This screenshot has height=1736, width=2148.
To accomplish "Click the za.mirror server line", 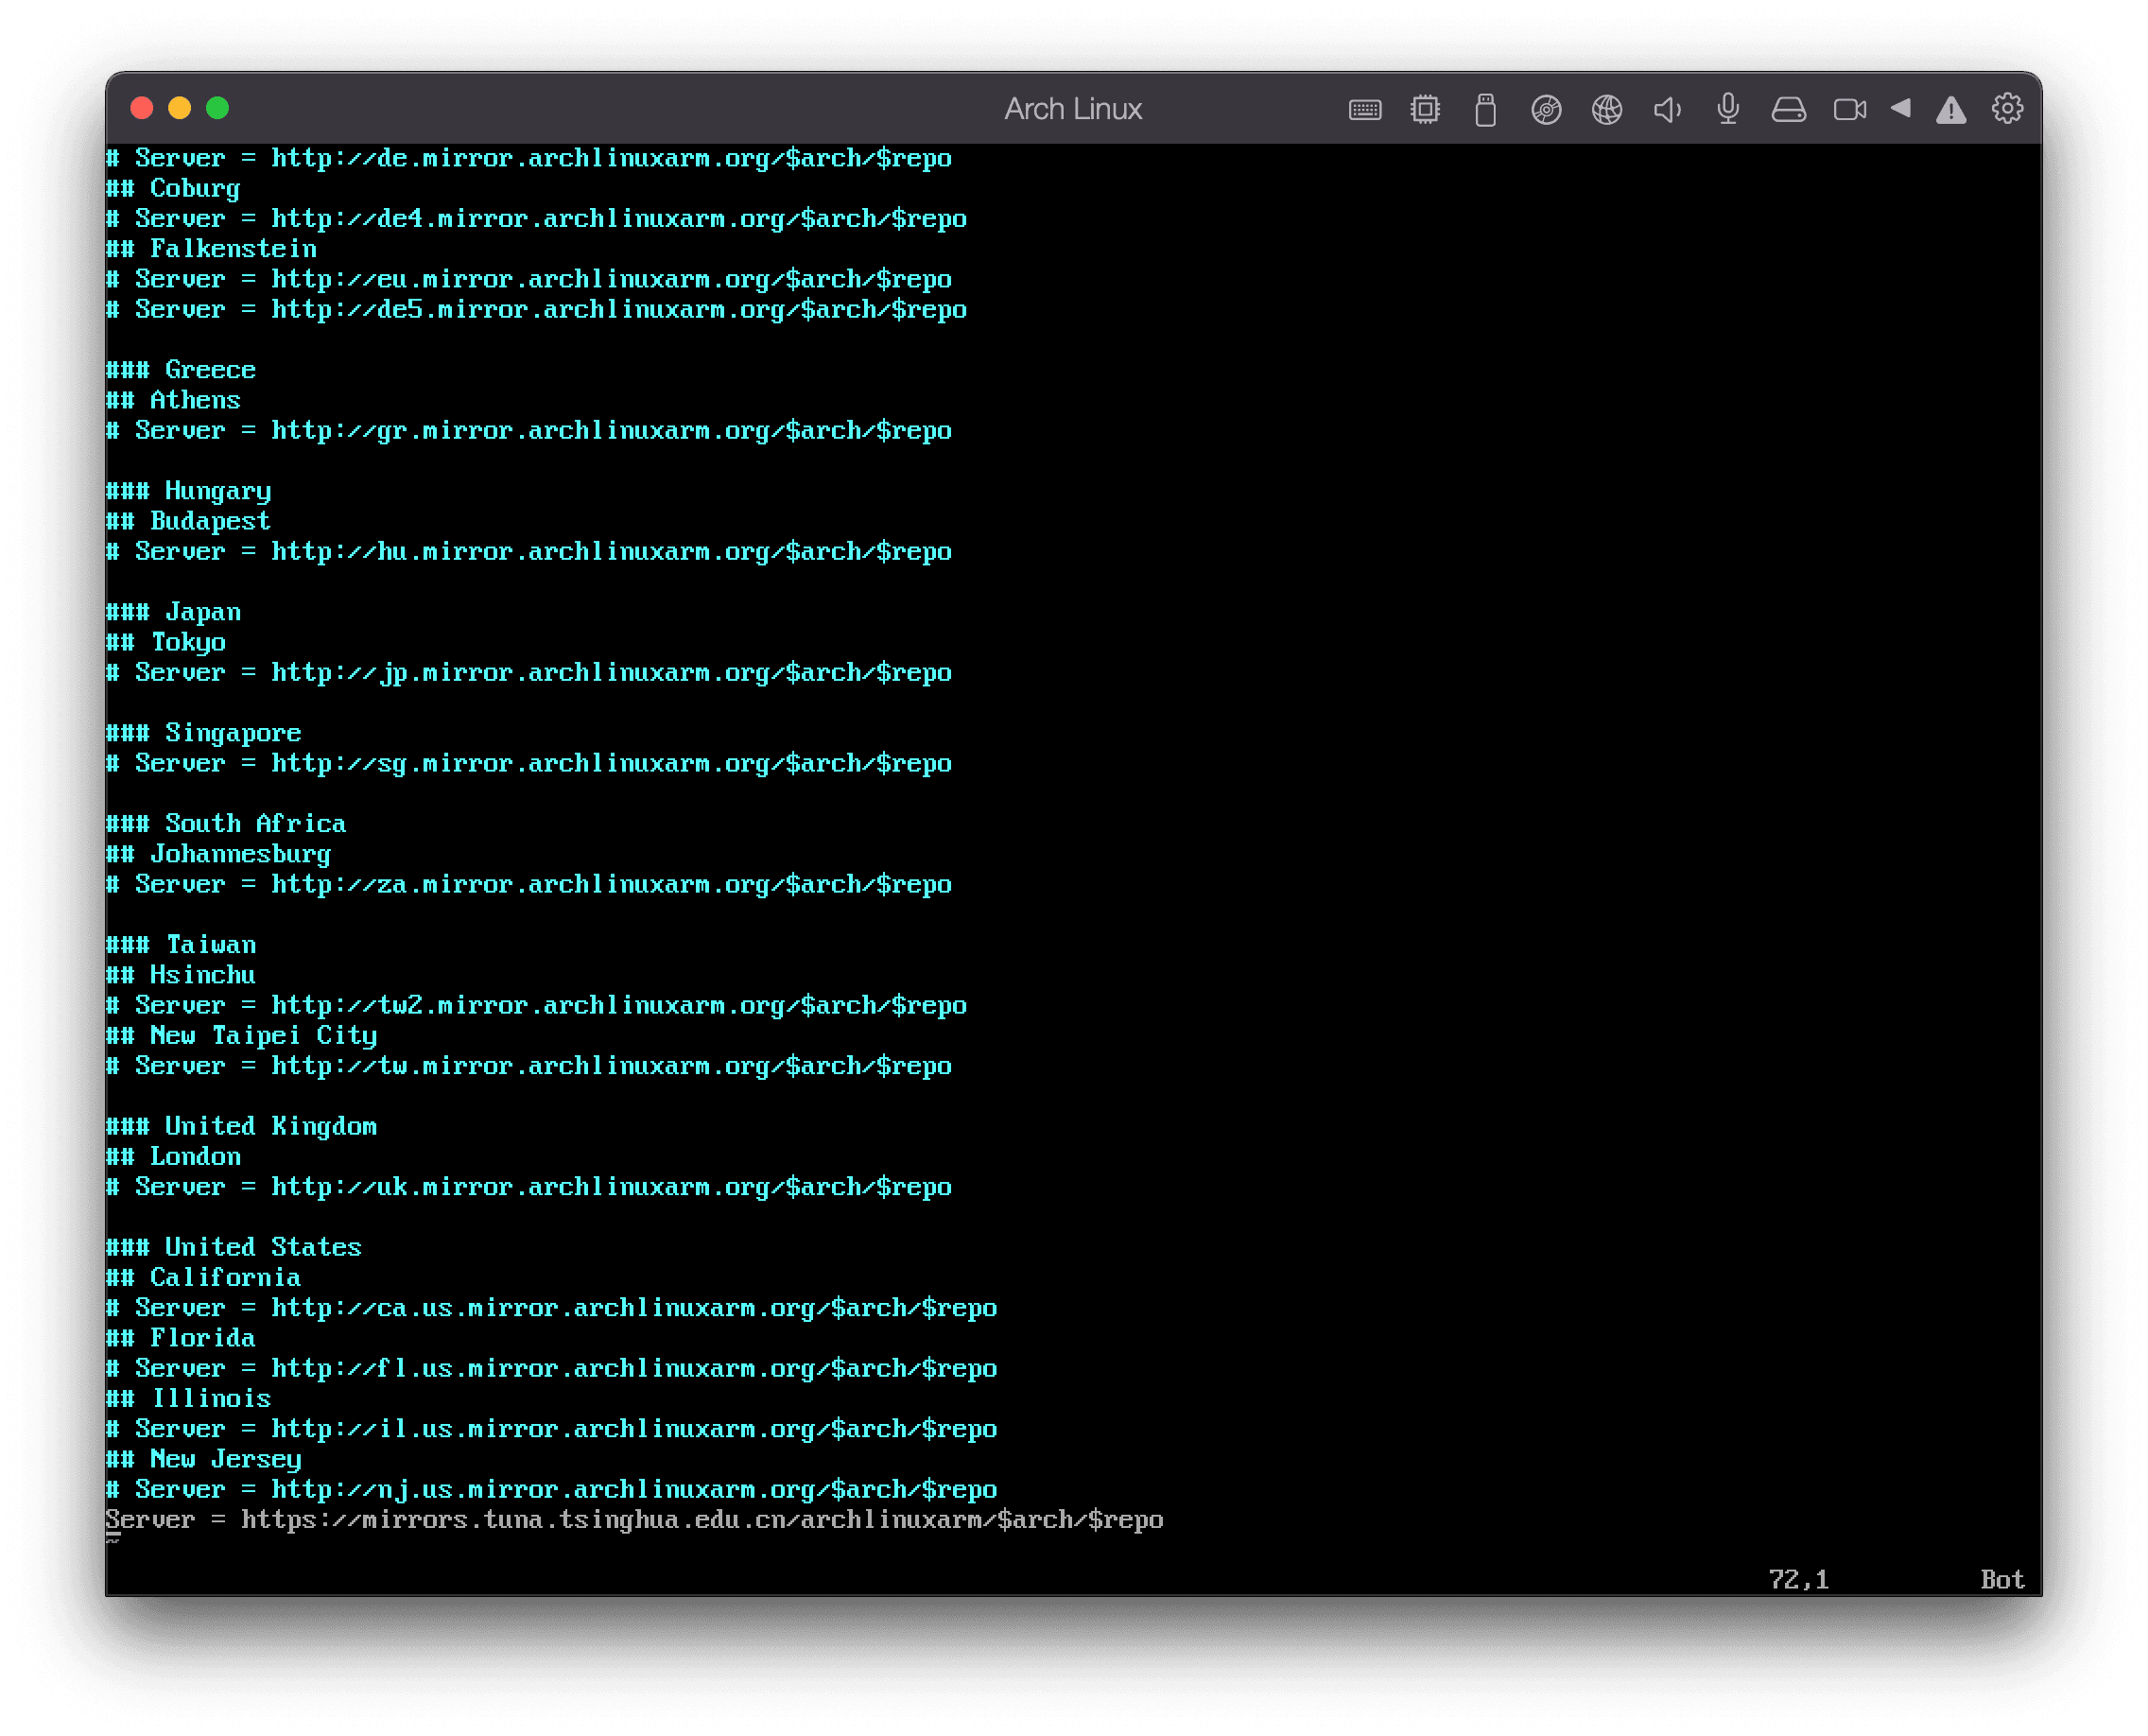I will coord(529,884).
